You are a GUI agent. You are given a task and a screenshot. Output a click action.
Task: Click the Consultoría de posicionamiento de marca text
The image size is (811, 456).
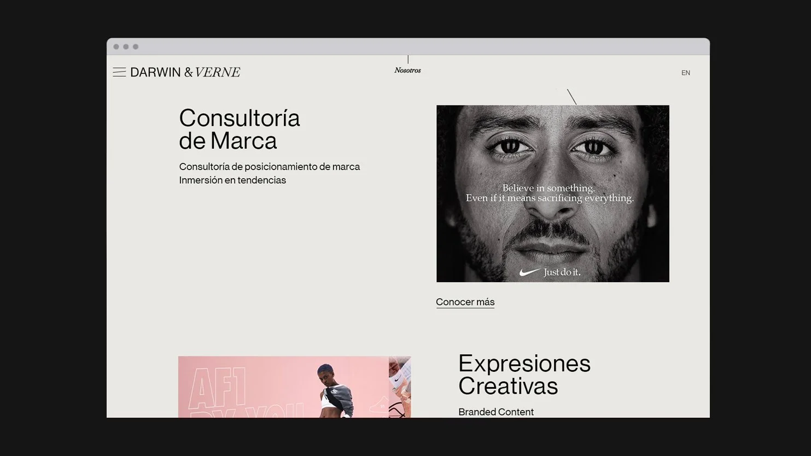270,167
